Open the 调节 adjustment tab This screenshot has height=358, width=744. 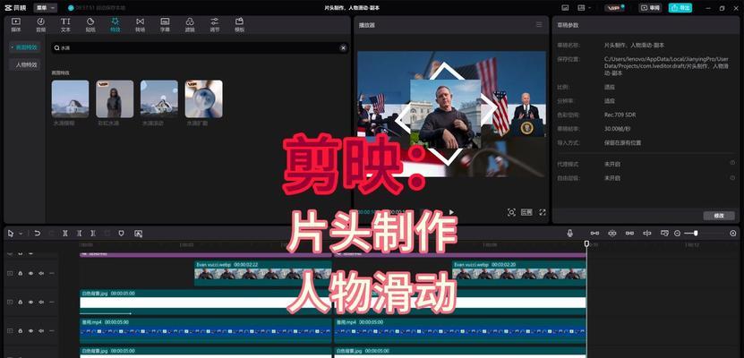(215, 25)
